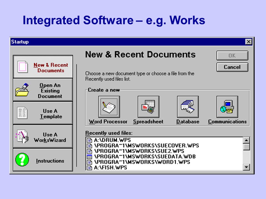
Task: Cancel the Startup dialog
Action: pos(232,67)
